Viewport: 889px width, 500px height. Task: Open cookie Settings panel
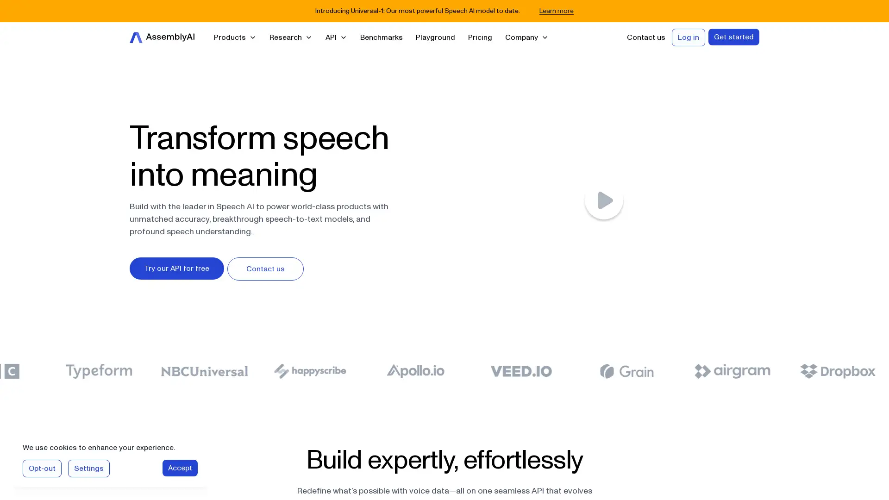coord(88,468)
